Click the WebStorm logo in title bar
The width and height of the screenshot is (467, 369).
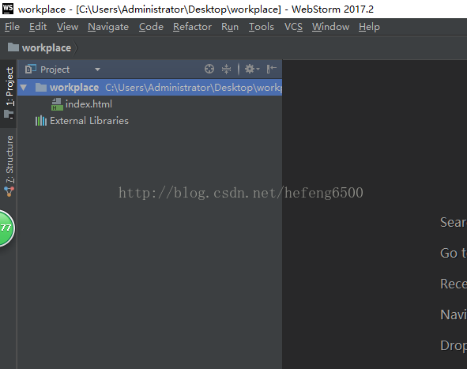8,9
